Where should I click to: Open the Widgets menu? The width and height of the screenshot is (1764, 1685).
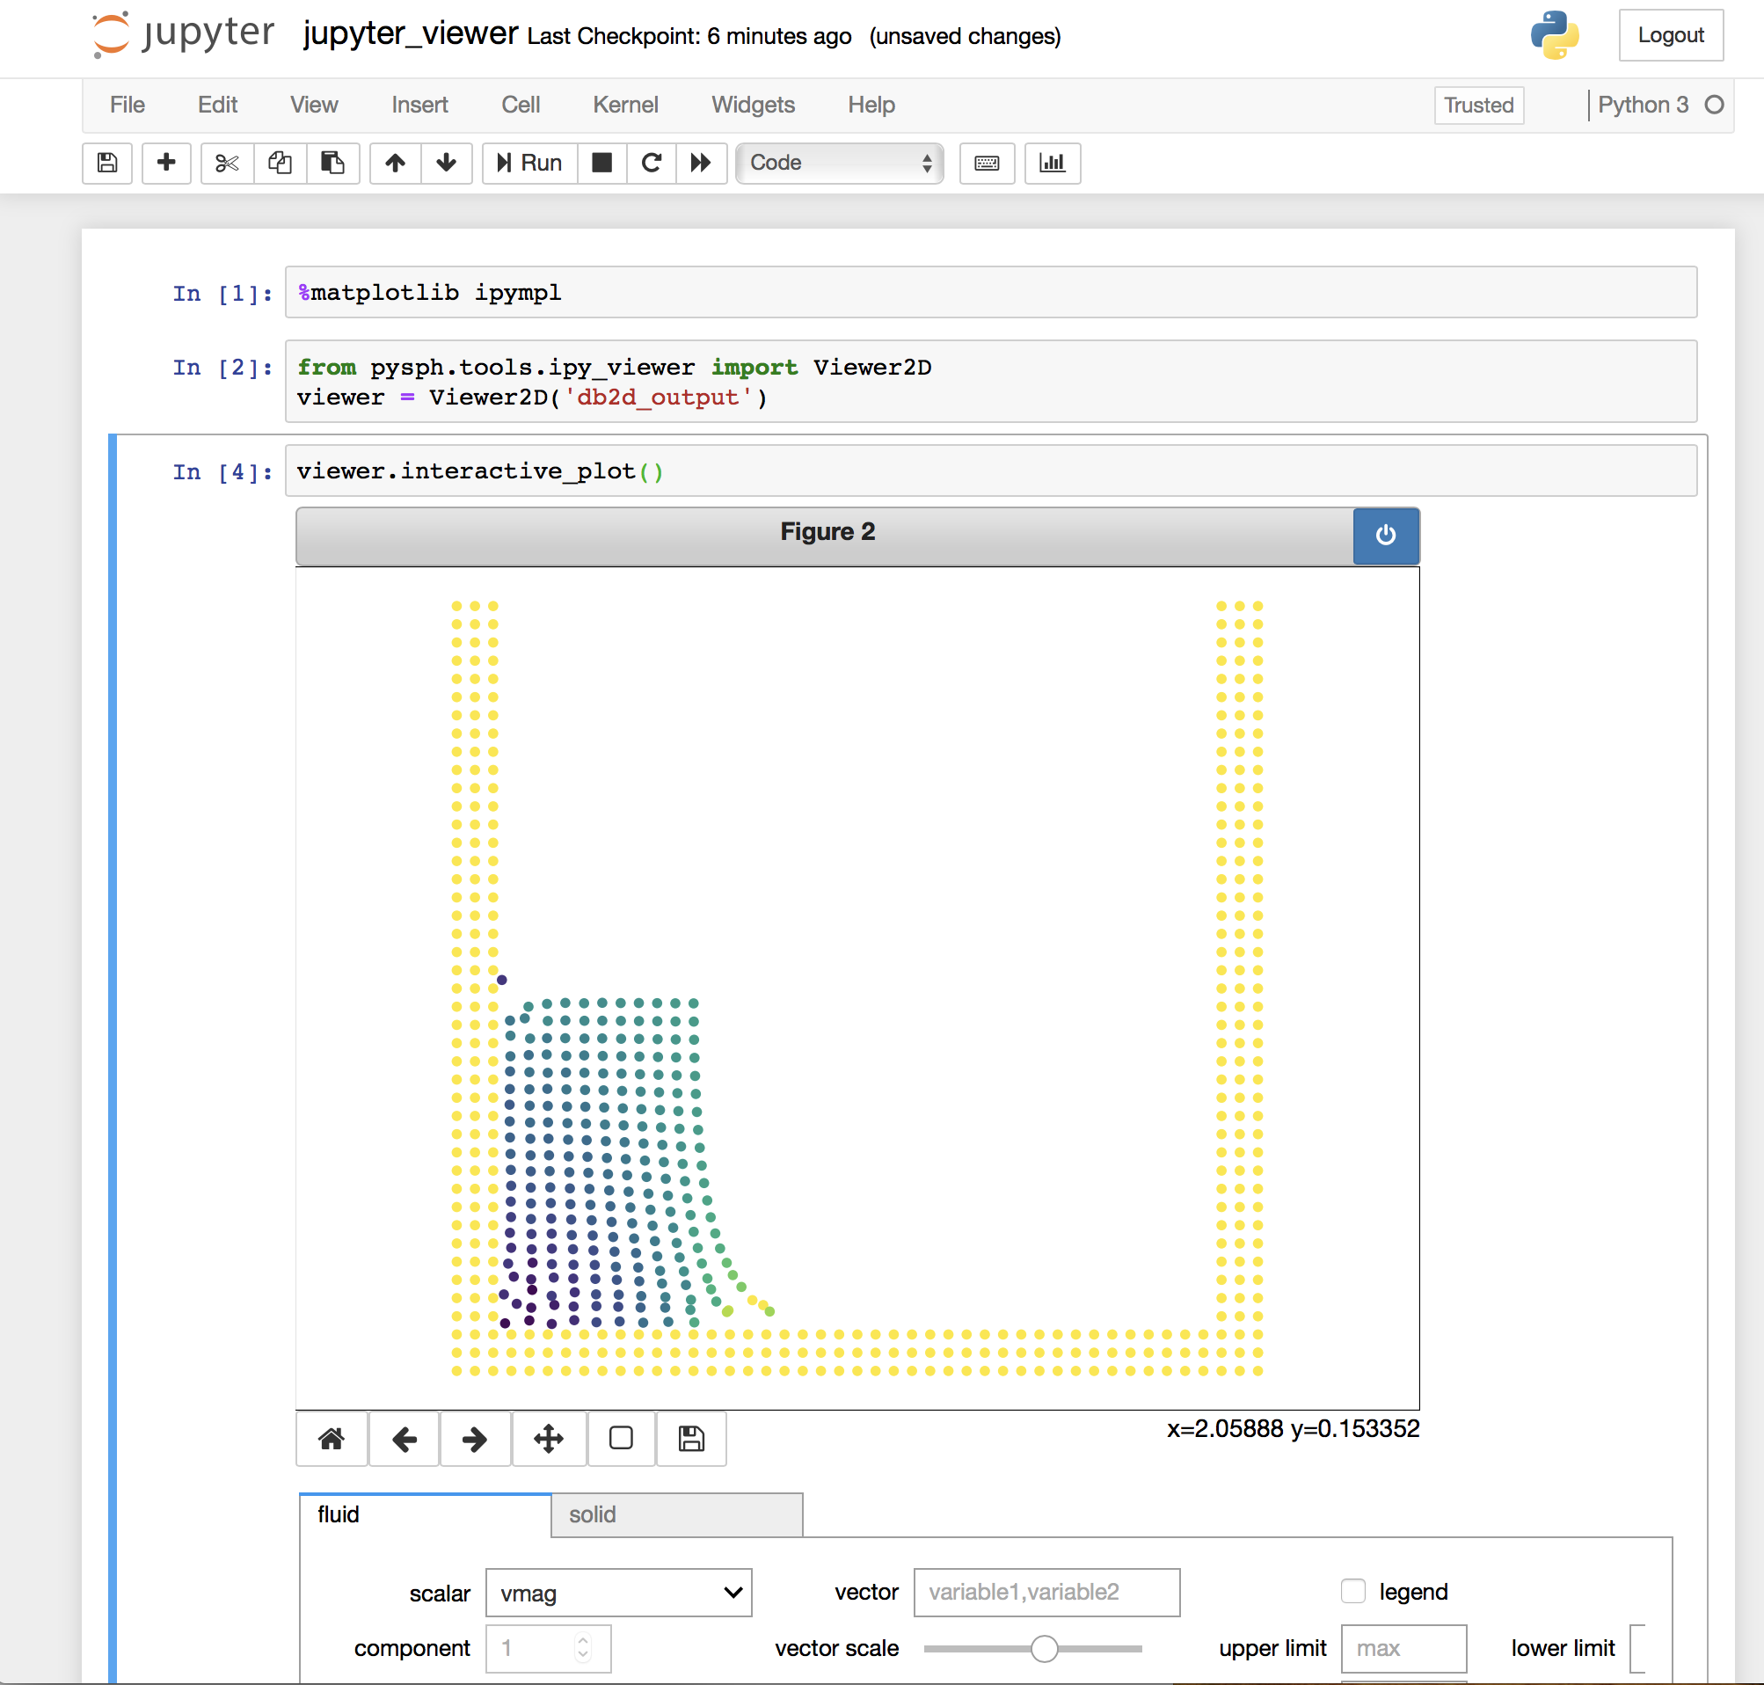754,105
